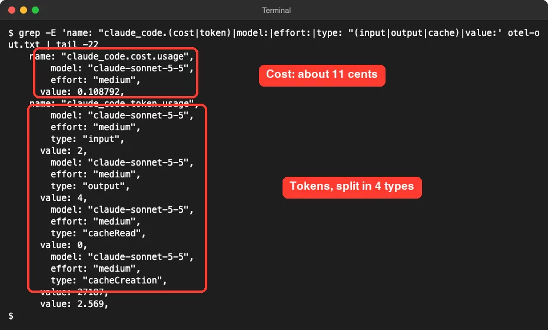Click model line directly below "value: 0,"
The height and width of the screenshot is (330, 548).
point(122,257)
